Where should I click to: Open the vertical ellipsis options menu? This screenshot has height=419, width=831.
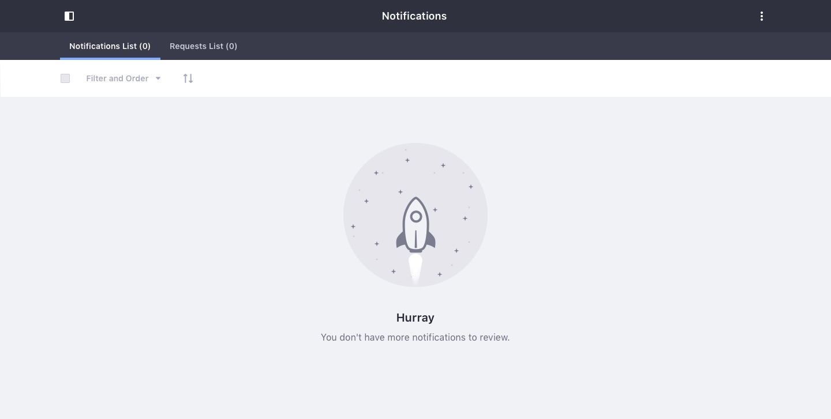pyautogui.click(x=761, y=16)
